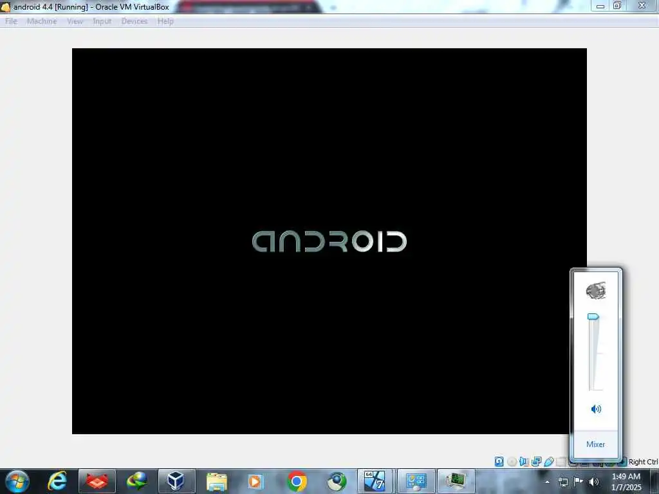Click the speaker device icon in volume popup
The height and width of the screenshot is (494, 659).
tap(595, 290)
